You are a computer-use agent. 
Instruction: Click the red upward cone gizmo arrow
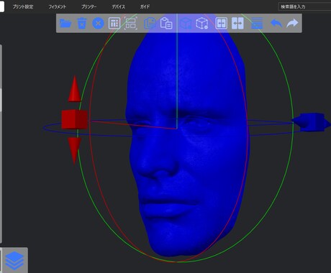(74, 89)
